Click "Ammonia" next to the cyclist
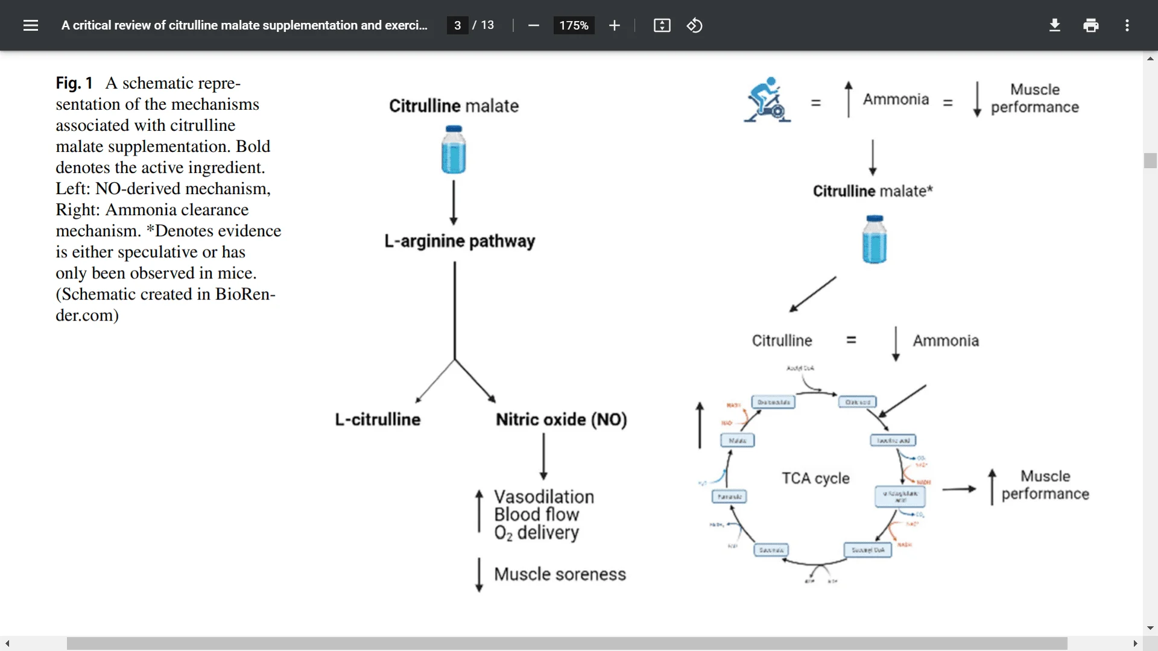Image resolution: width=1158 pixels, height=651 pixels. point(896,99)
